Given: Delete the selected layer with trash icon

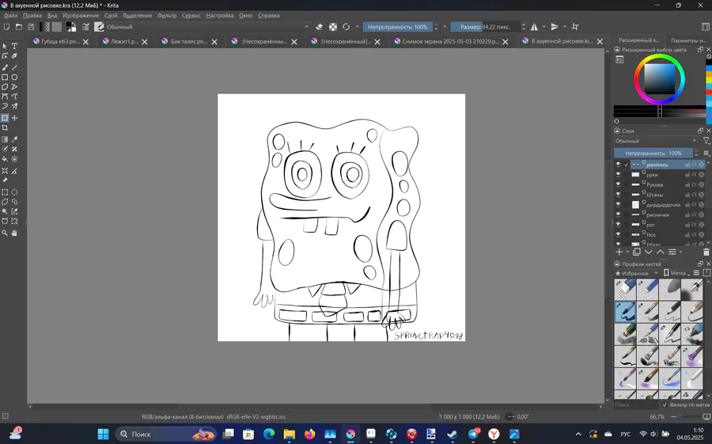Looking at the screenshot, I should (x=706, y=252).
